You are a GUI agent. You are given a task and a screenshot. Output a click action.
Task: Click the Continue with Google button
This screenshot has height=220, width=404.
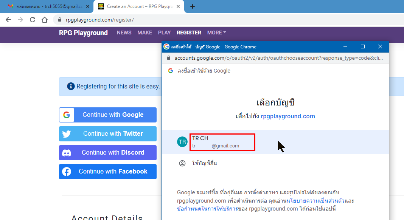108,115
